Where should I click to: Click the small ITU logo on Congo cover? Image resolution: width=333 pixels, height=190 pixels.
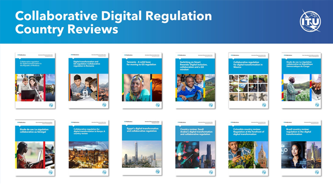coord(317,105)
